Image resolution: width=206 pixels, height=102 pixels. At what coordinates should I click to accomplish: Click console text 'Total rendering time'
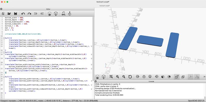tap(104, 95)
